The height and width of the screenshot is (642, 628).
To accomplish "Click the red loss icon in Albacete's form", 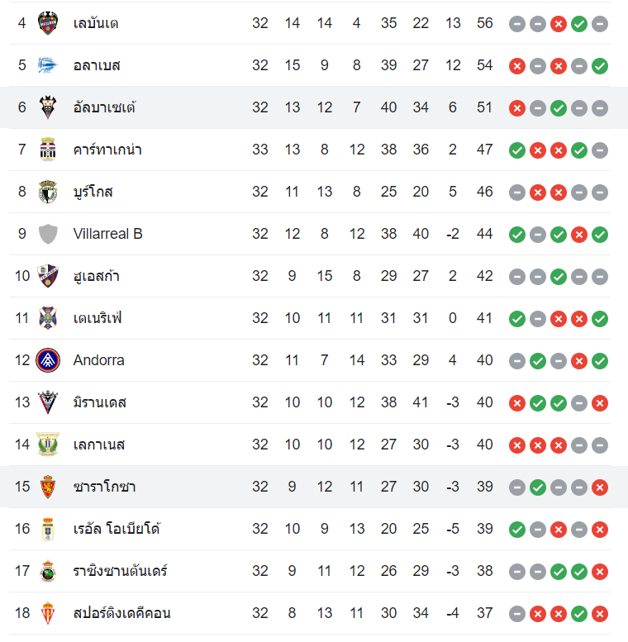I will (x=517, y=108).
